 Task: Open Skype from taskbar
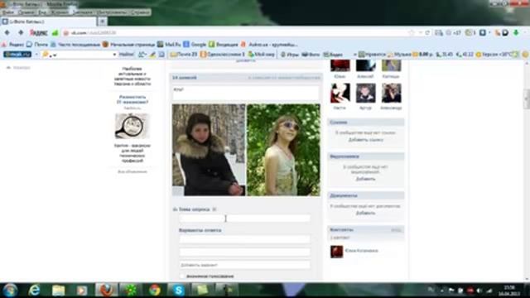[178, 291]
